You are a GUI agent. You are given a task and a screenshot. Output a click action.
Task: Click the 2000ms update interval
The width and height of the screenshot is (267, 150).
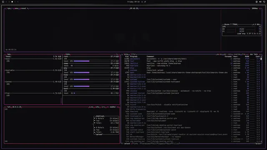click(254, 8)
